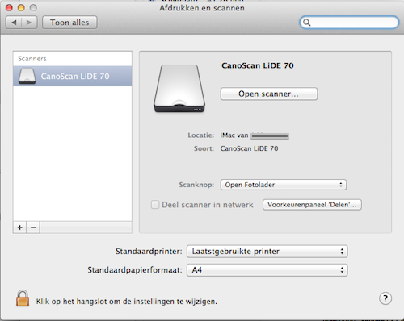Toggle Deel scanner in netwerk checkbox
404x321 pixels.
pyautogui.click(x=155, y=205)
